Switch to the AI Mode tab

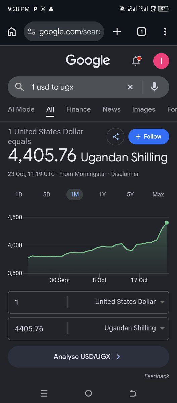pos(21,109)
